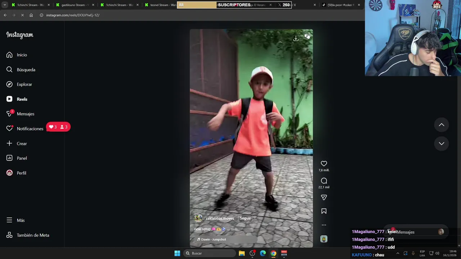
Task: Share the reel with the paper plane icon
Action: [x=324, y=197]
